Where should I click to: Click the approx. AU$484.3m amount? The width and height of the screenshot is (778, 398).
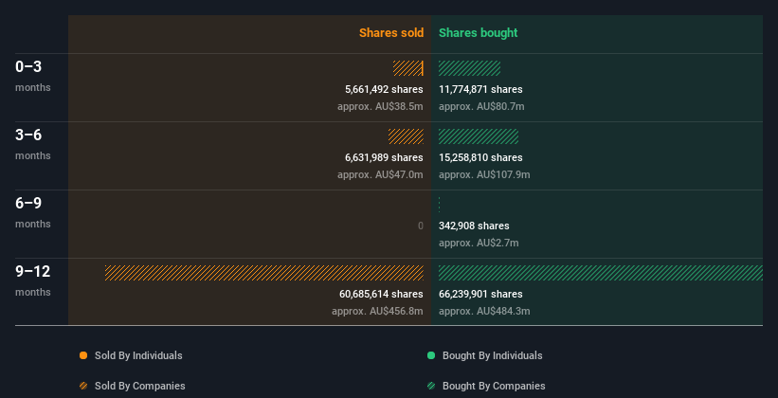(484, 311)
